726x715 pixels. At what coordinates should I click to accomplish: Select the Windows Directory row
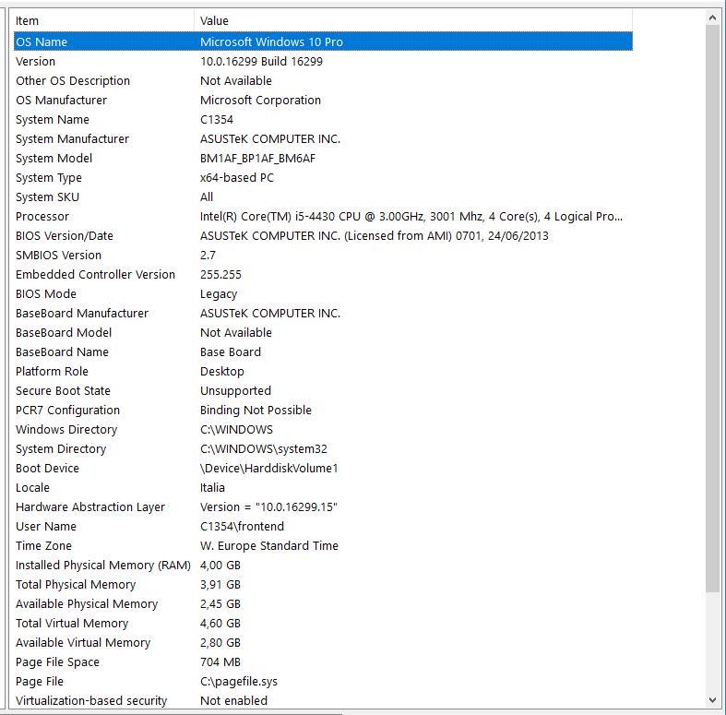click(x=323, y=430)
